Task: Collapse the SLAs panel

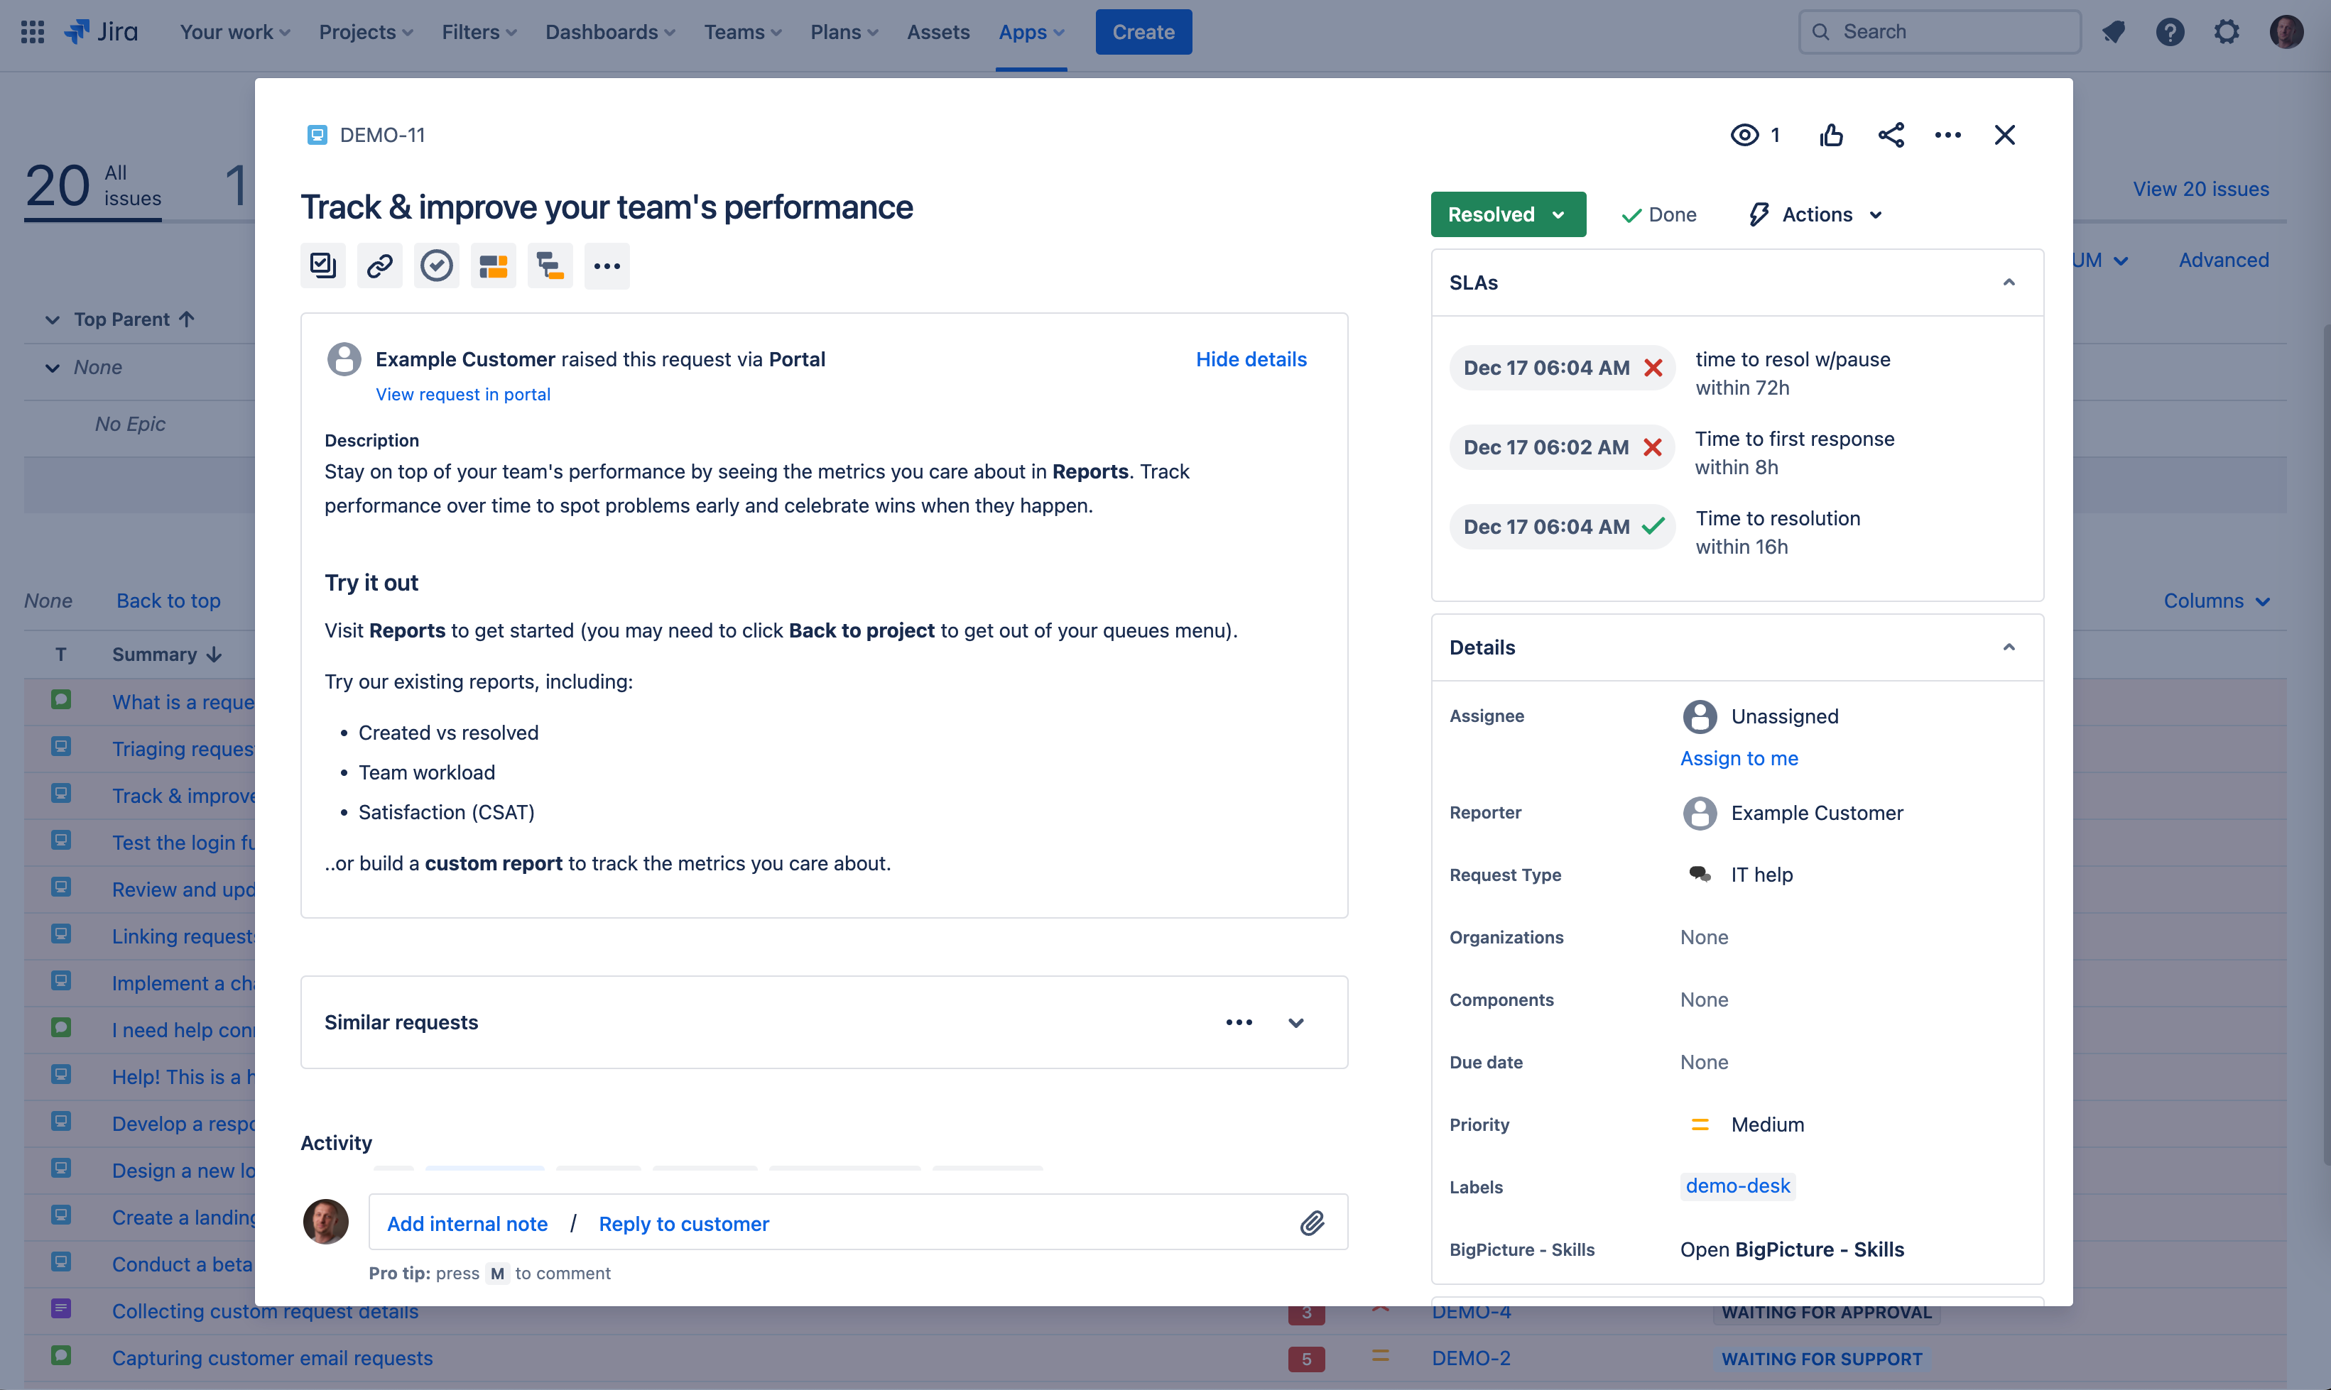Action: 2009,282
